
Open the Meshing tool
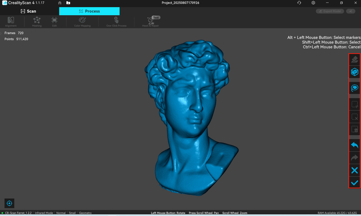(x=37, y=22)
